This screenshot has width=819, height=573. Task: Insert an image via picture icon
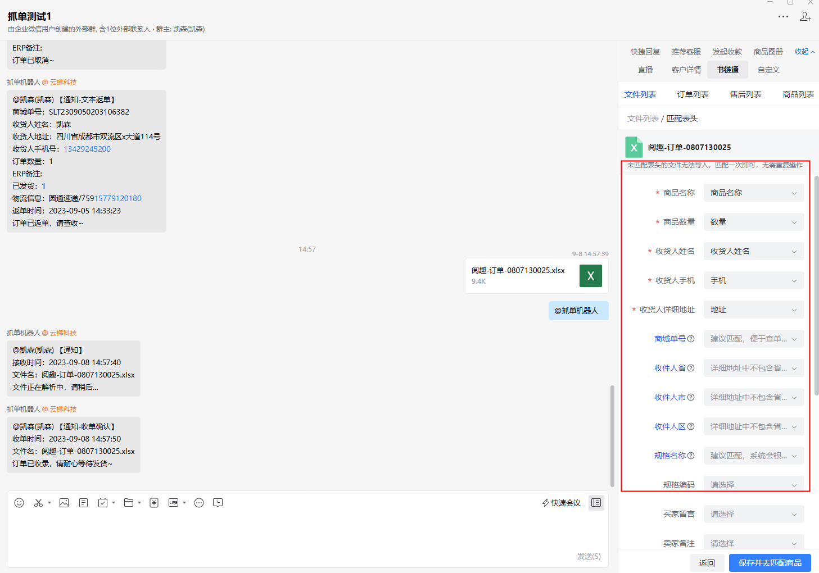pos(64,503)
